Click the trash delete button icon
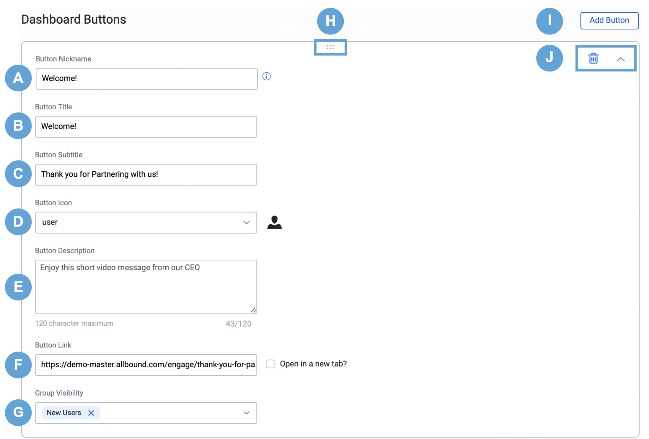This screenshot has width=649, height=439. pos(593,58)
